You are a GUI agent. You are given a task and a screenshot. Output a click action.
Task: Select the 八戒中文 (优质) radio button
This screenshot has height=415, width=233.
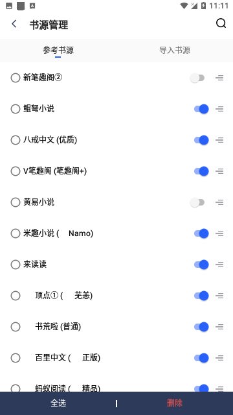[16, 140]
